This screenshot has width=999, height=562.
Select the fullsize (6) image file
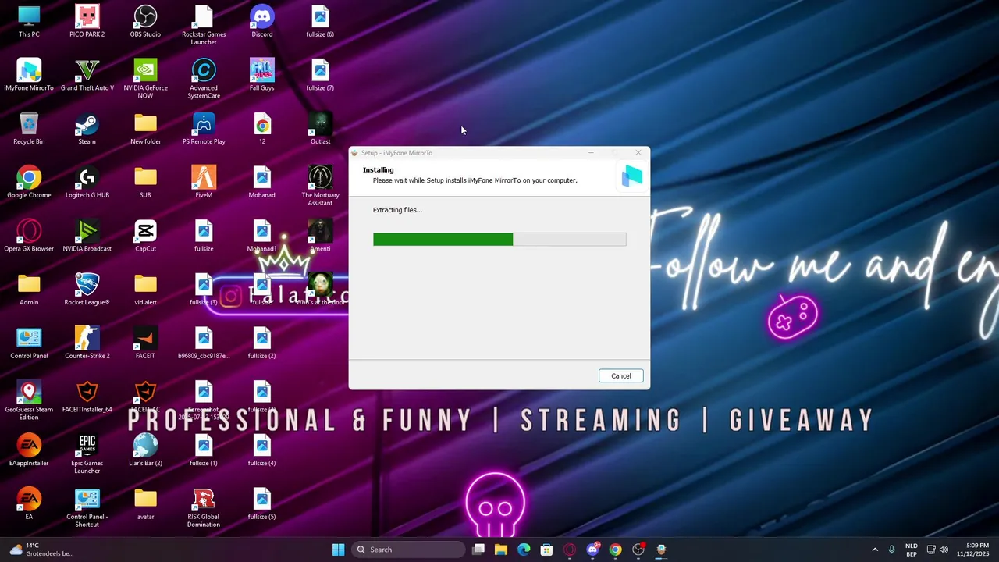(320, 22)
